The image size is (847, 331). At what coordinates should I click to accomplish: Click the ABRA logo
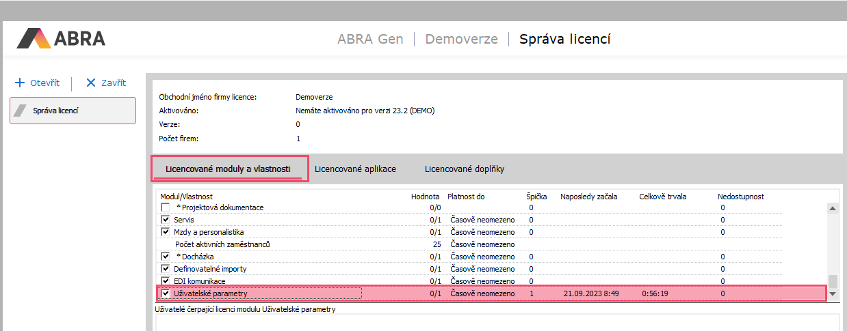(x=61, y=38)
